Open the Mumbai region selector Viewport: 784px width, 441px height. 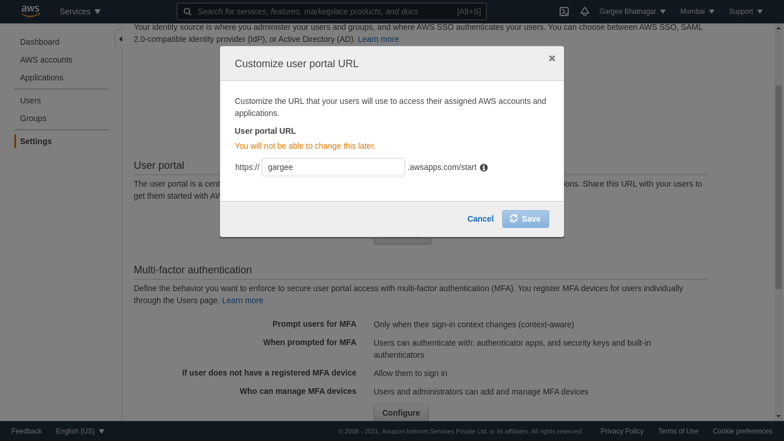tap(697, 11)
